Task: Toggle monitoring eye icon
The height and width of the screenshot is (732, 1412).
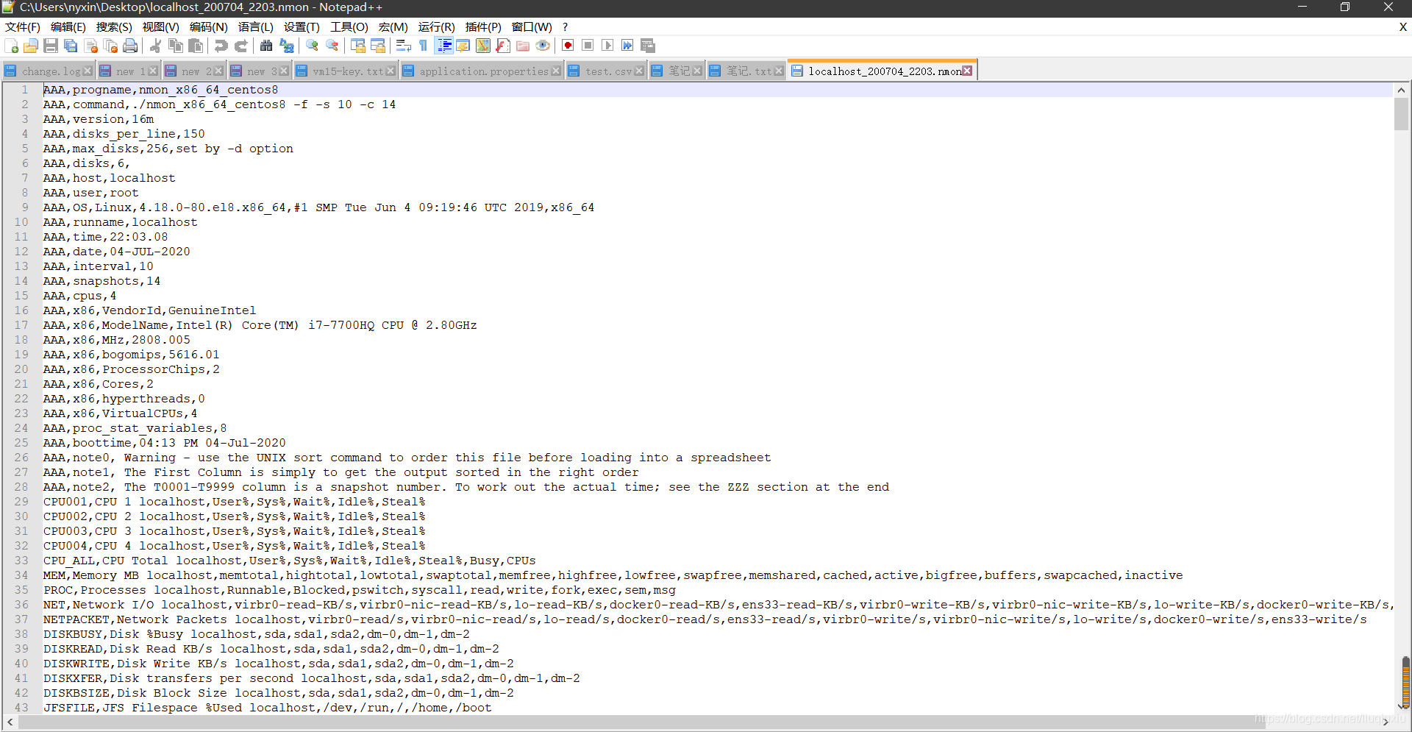Action: click(x=543, y=46)
